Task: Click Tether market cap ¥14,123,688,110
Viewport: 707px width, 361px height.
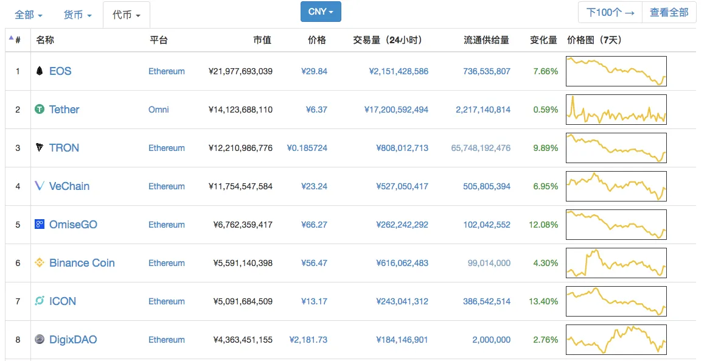Action: (x=240, y=110)
